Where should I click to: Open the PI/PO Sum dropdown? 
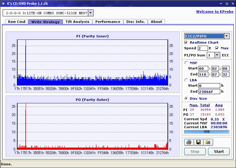pos(217,55)
